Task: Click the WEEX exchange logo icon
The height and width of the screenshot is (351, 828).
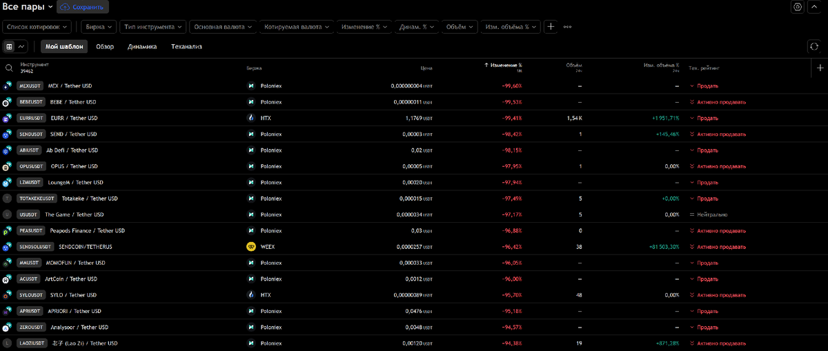Action: pos(251,246)
